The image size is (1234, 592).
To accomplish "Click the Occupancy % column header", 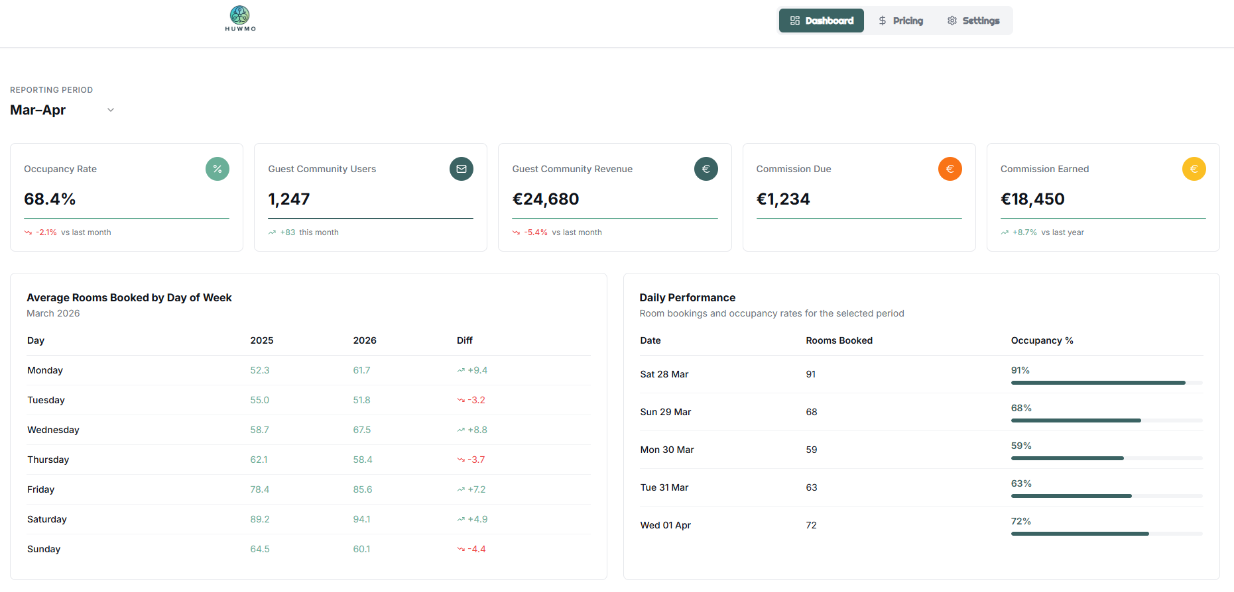I will (x=1042, y=340).
